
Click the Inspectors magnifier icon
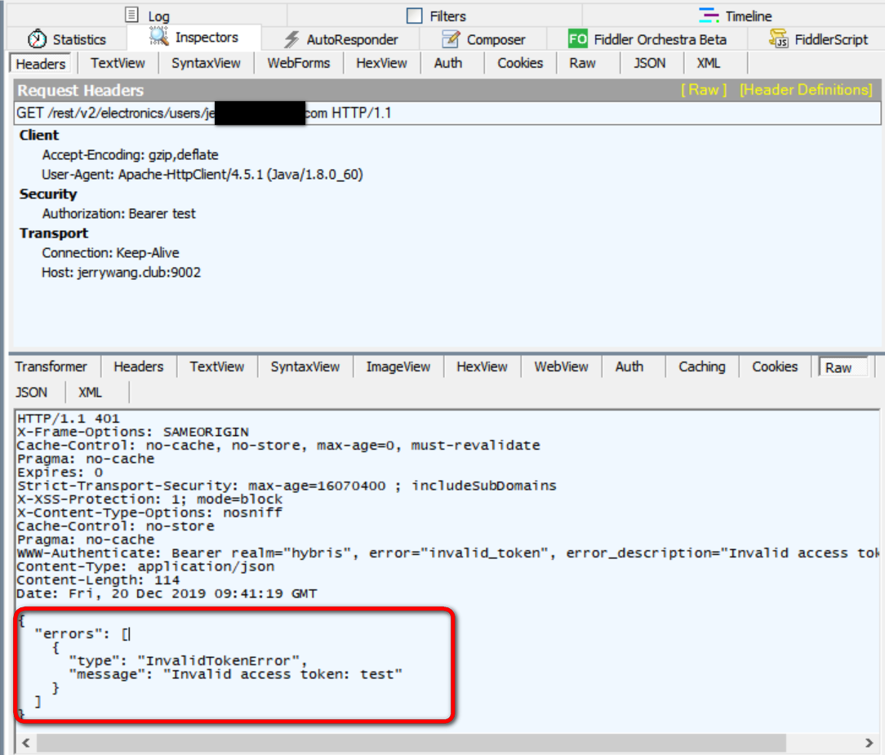158,36
